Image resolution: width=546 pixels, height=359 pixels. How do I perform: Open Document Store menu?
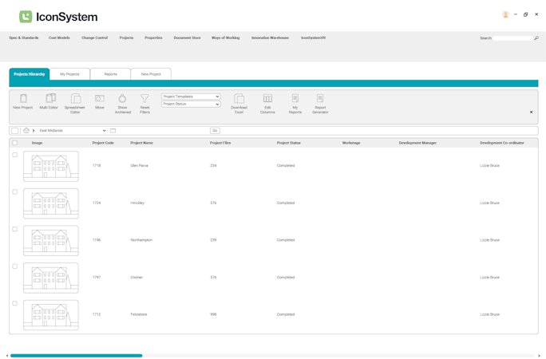[x=188, y=37]
